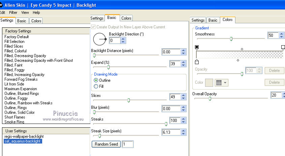Viewport: 285px width, 156px height.
Task: Choose sat_aquarius-backlight user setting
Action: [x=23, y=141]
